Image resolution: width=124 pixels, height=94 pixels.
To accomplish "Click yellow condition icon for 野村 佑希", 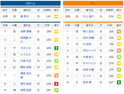I will pyautogui.click(x=56, y=67).
